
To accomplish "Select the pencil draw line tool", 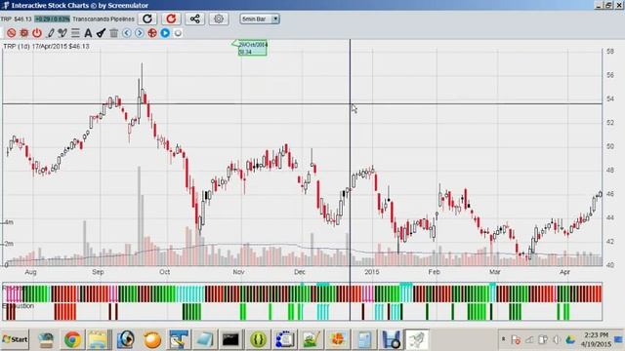I will (x=51, y=33).
